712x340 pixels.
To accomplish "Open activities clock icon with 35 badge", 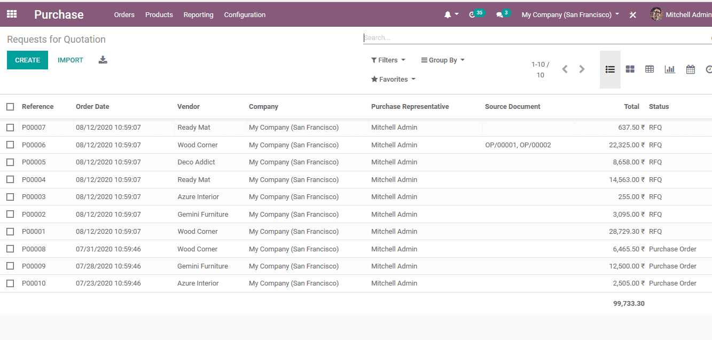I will [476, 14].
